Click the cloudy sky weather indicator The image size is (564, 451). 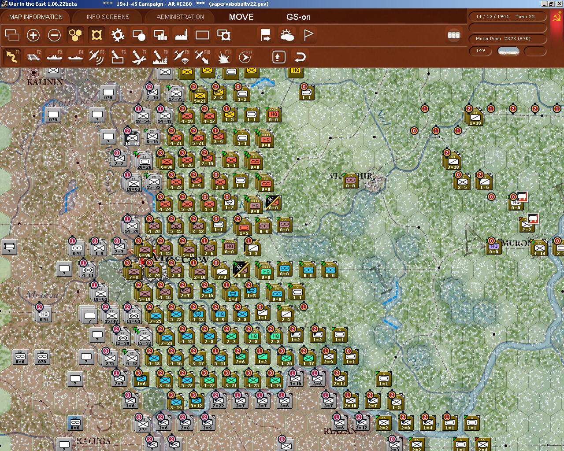508,51
